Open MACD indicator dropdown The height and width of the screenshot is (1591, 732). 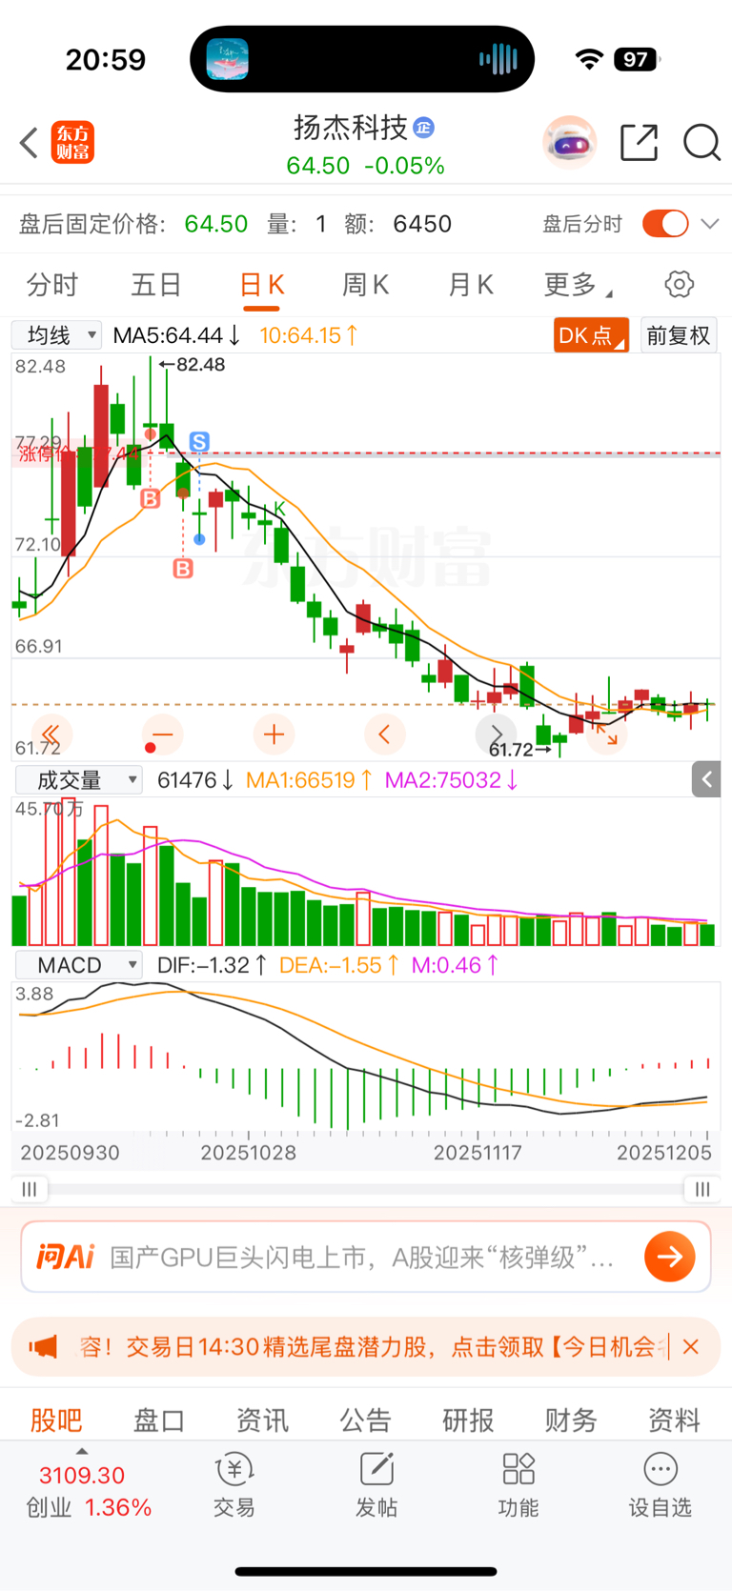click(79, 965)
